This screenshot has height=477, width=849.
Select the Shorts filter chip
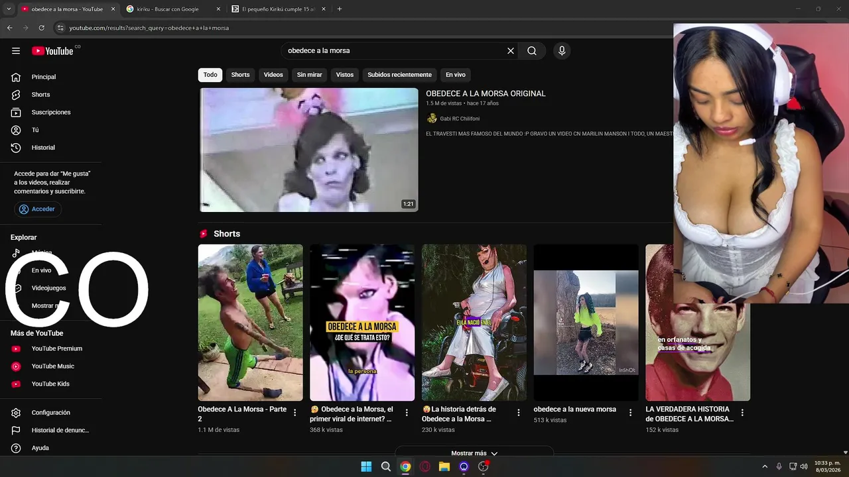(240, 75)
